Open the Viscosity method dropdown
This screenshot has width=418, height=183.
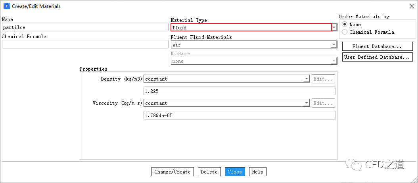[x=306, y=103]
